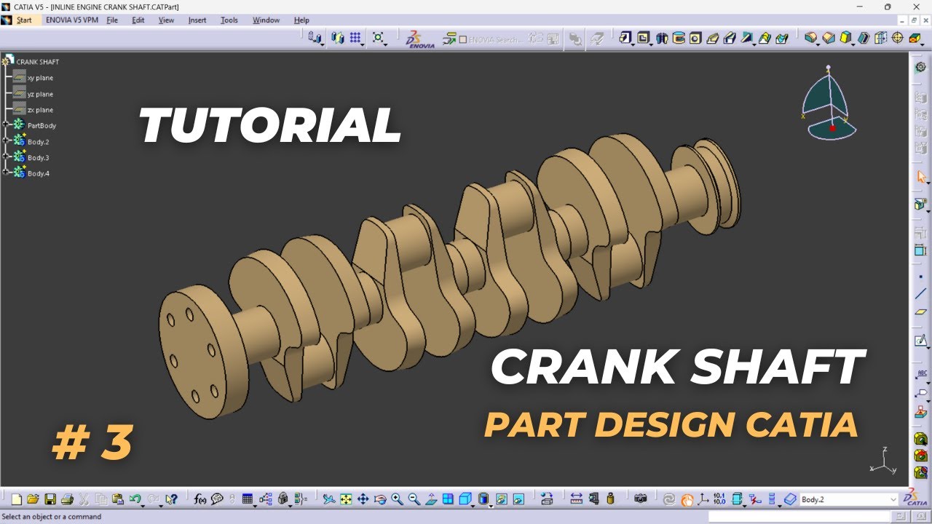Image resolution: width=932 pixels, height=524 pixels.
Task: Click the crankshaft model in the viewport
Action: [449, 275]
